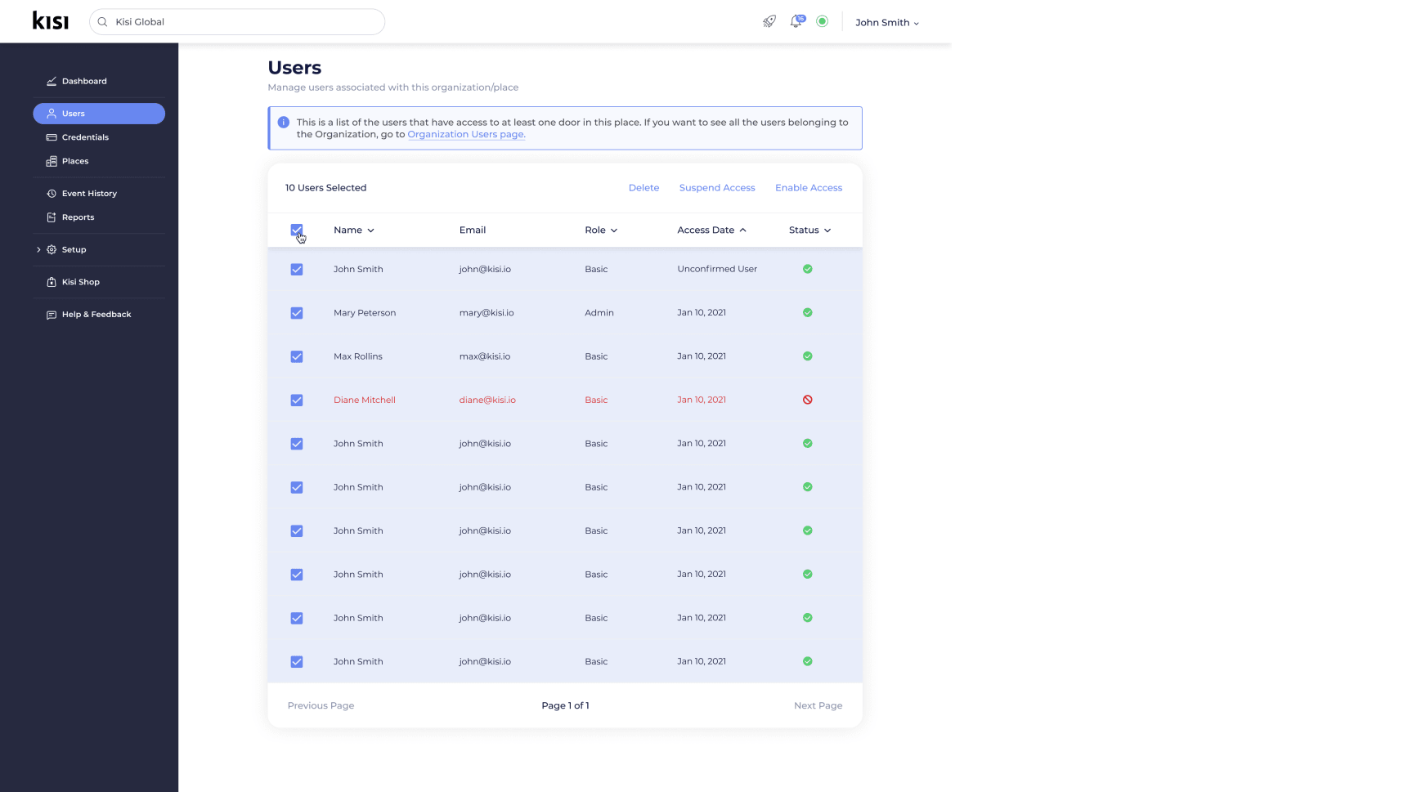View the Event History page

click(x=90, y=193)
